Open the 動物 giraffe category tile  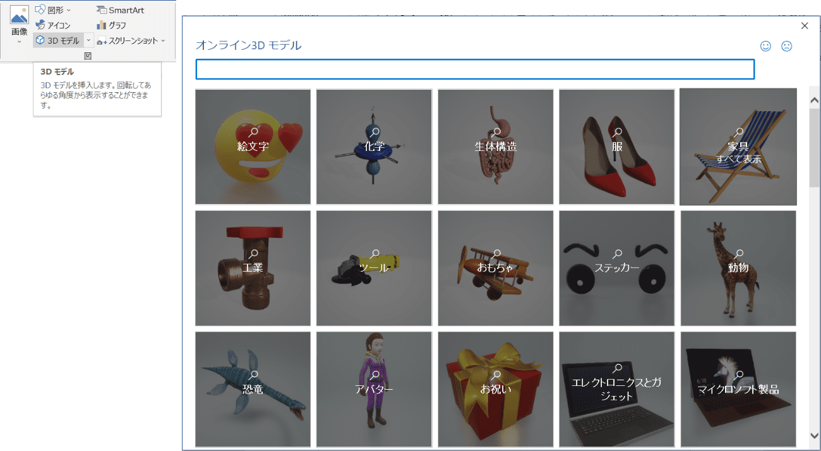(x=738, y=268)
